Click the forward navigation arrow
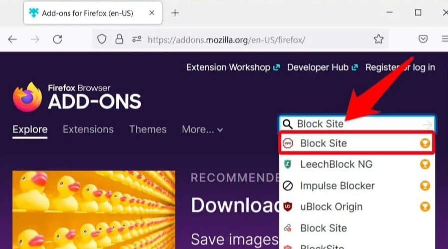 click(35, 39)
